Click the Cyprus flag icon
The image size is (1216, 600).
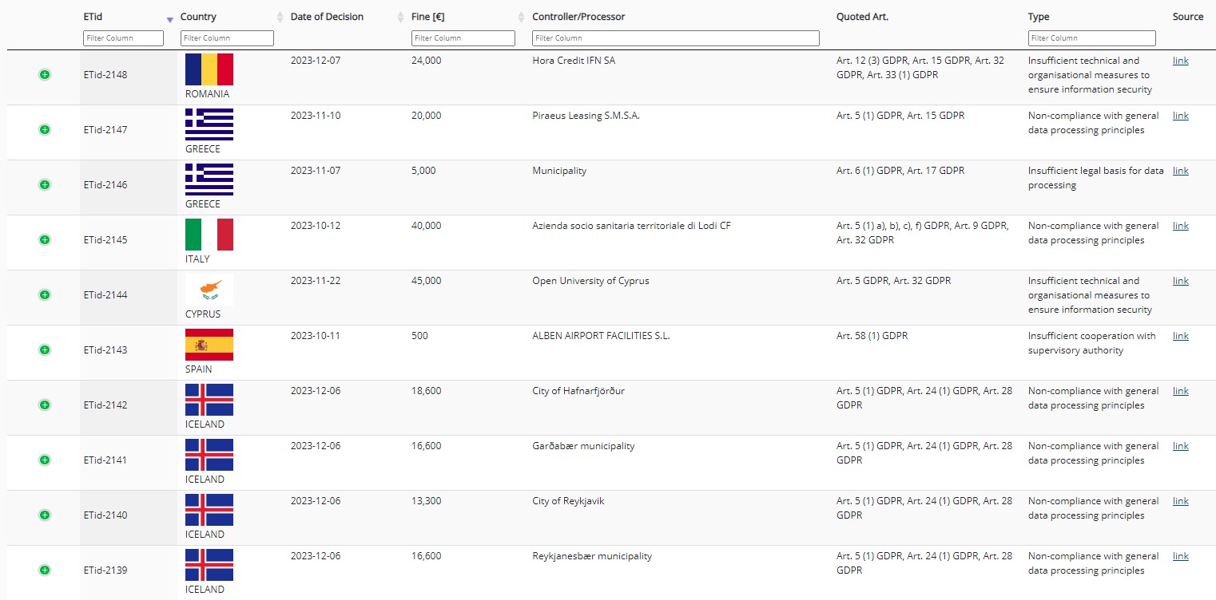pyautogui.click(x=209, y=290)
